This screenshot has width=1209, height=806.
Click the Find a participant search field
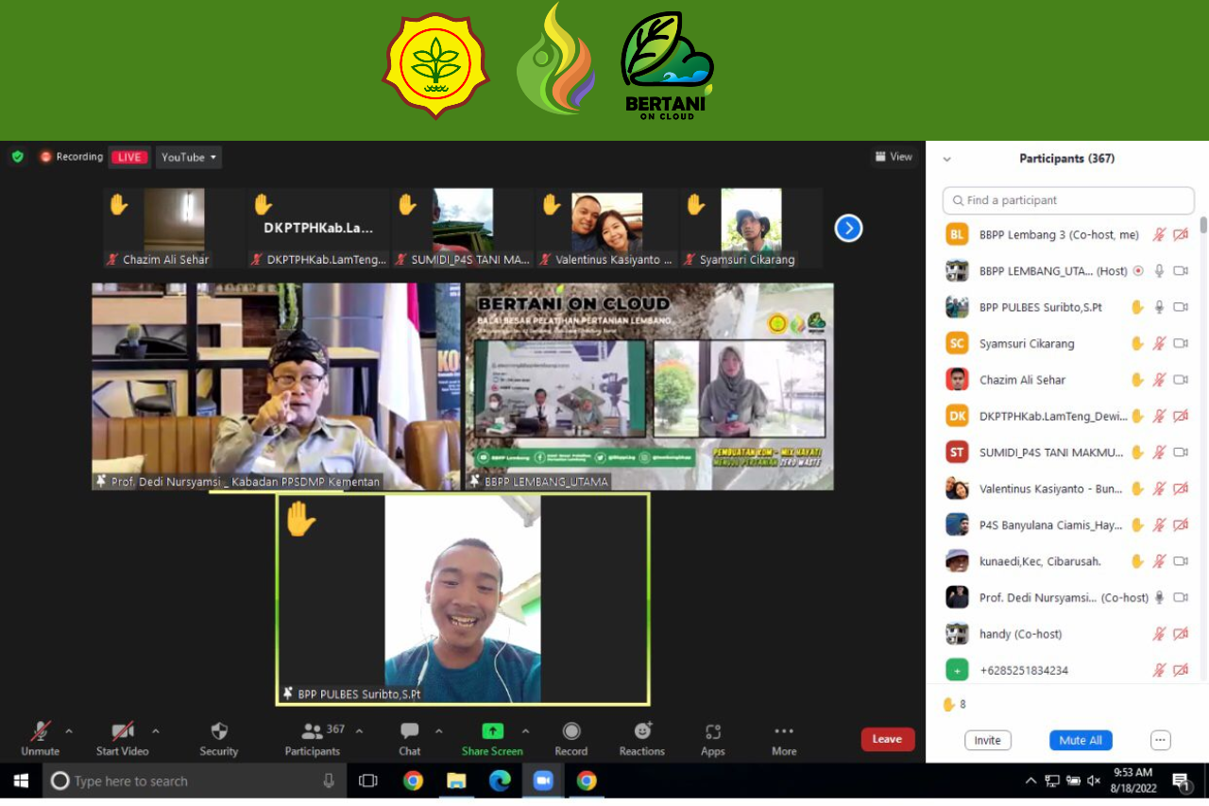click(1068, 200)
